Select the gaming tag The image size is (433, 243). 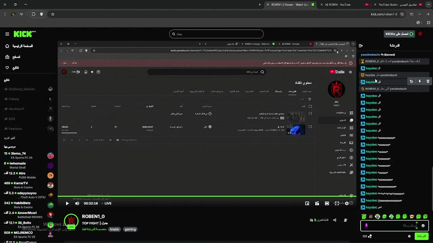click(x=130, y=230)
